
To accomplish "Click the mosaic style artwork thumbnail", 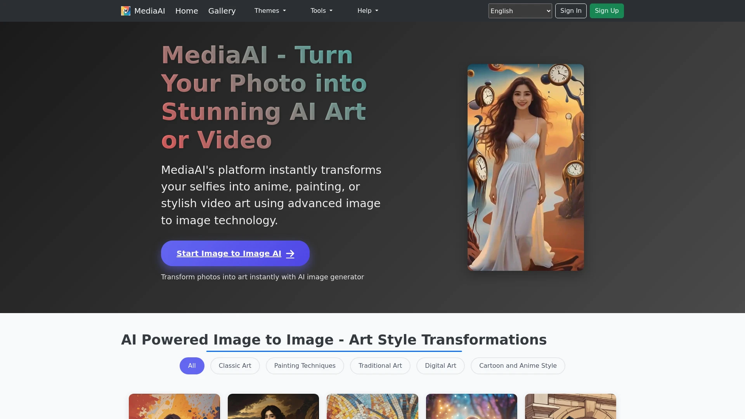I will [372, 407].
